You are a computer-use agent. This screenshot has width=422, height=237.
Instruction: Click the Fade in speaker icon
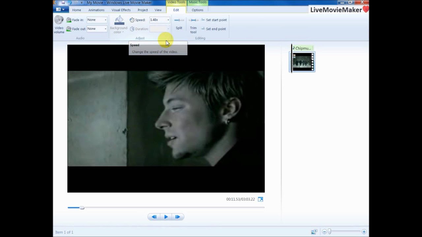(x=69, y=20)
